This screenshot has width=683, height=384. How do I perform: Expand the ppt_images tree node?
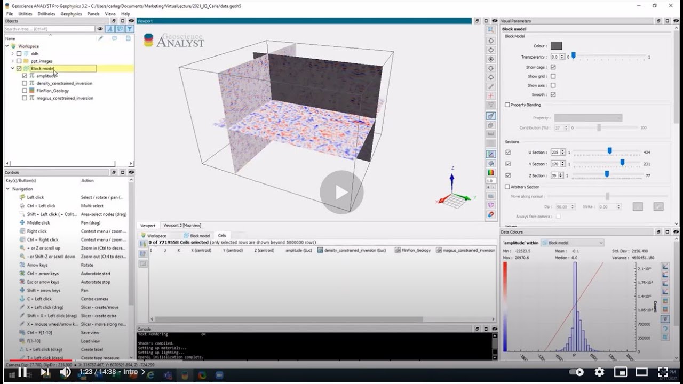tap(13, 61)
